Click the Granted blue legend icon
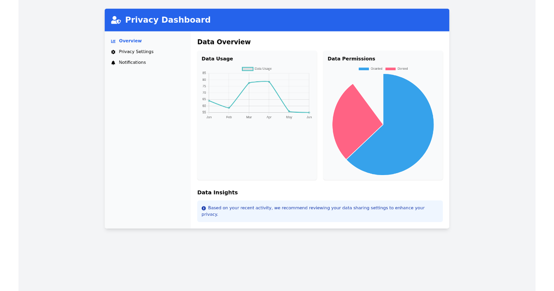 pyautogui.click(x=363, y=68)
